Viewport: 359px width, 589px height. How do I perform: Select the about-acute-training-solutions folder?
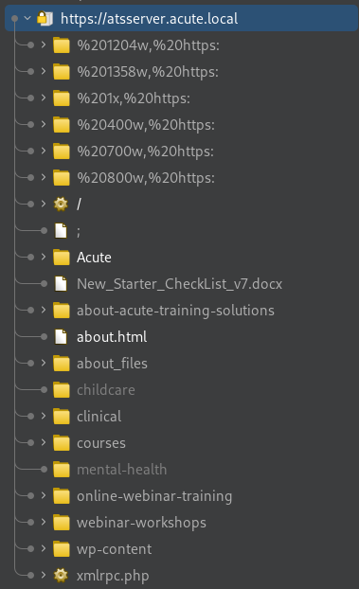point(175,311)
